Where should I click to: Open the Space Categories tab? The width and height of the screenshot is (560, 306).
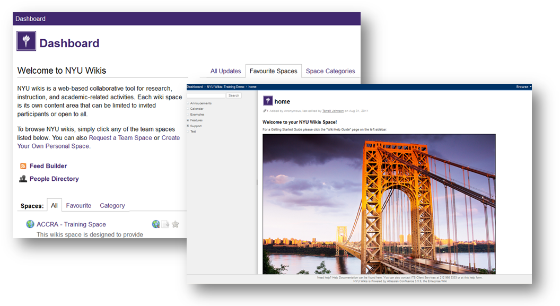(330, 71)
